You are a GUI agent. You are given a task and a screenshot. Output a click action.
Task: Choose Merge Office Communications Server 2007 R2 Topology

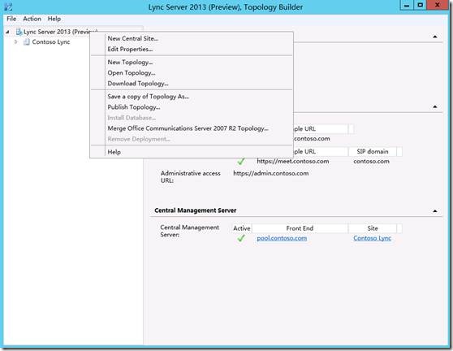click(x=188, y=128)
